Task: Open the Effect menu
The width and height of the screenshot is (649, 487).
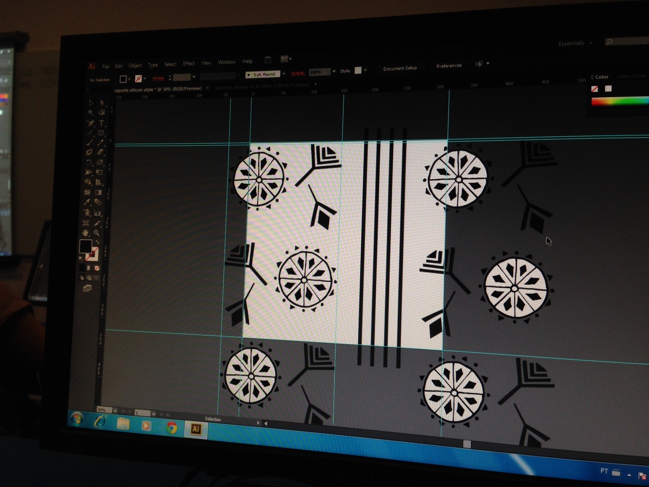Action: point(188,64)
